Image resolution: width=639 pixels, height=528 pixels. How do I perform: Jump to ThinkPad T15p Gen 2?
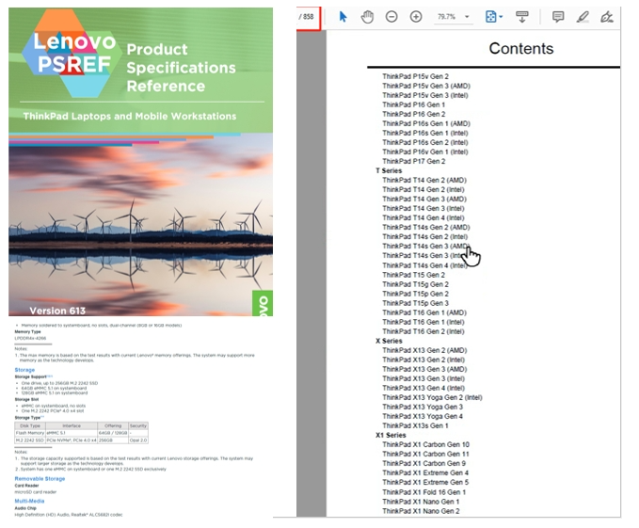415,294
